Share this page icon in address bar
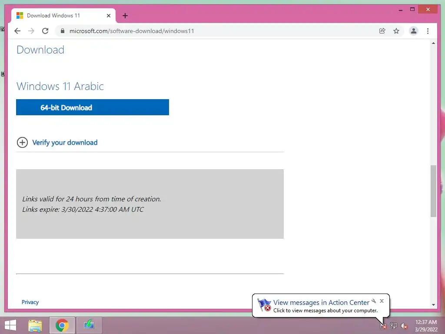445x334 pixels. [382, 31]
